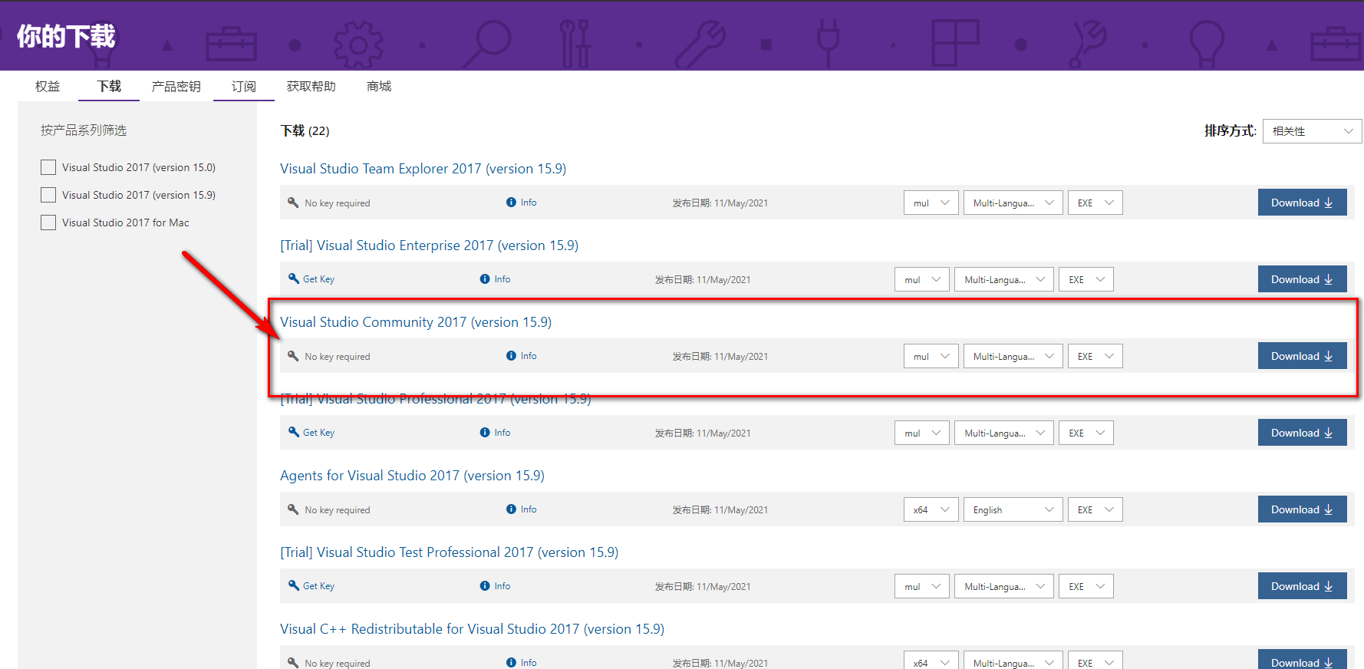
Task: Open the 排序方式 相关性 sort dropdown
Action: click(x=1312, y=131)
